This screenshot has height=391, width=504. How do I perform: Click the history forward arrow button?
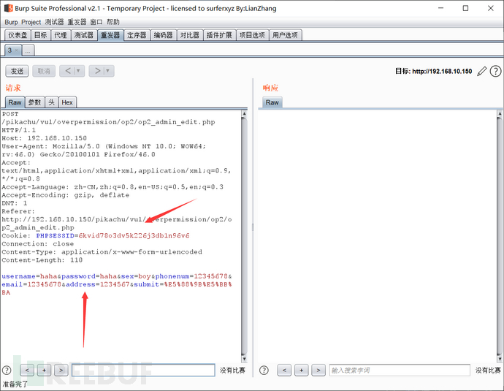coord(97,71)
